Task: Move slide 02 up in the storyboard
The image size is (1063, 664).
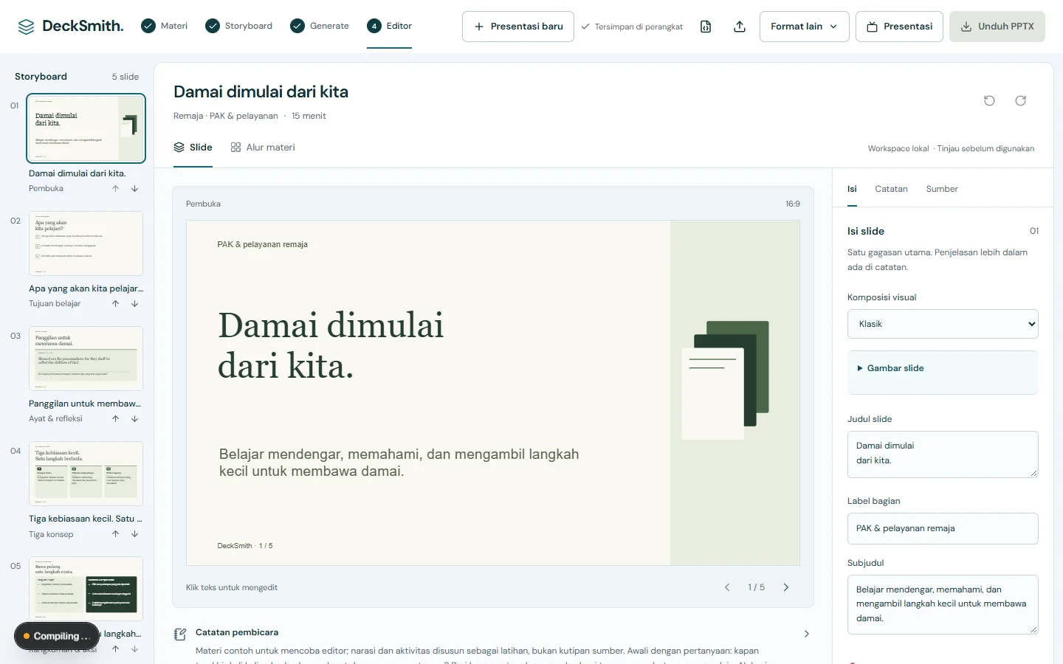Action: point(116,304)
